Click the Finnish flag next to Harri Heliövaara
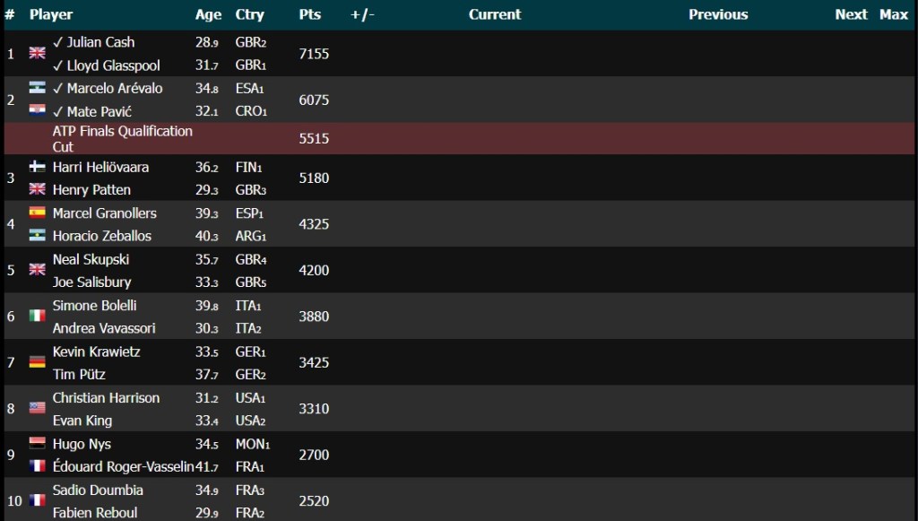This screenshot has height=521, width=918. click(x=37, y=167)
